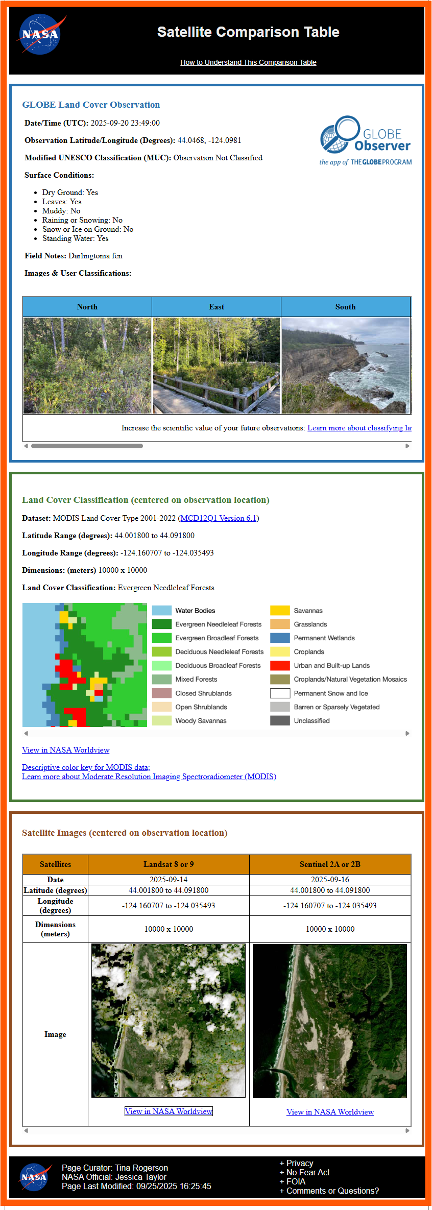Open How to Understand This Comparison Table
432x1210 pixels.
point(248,62)
